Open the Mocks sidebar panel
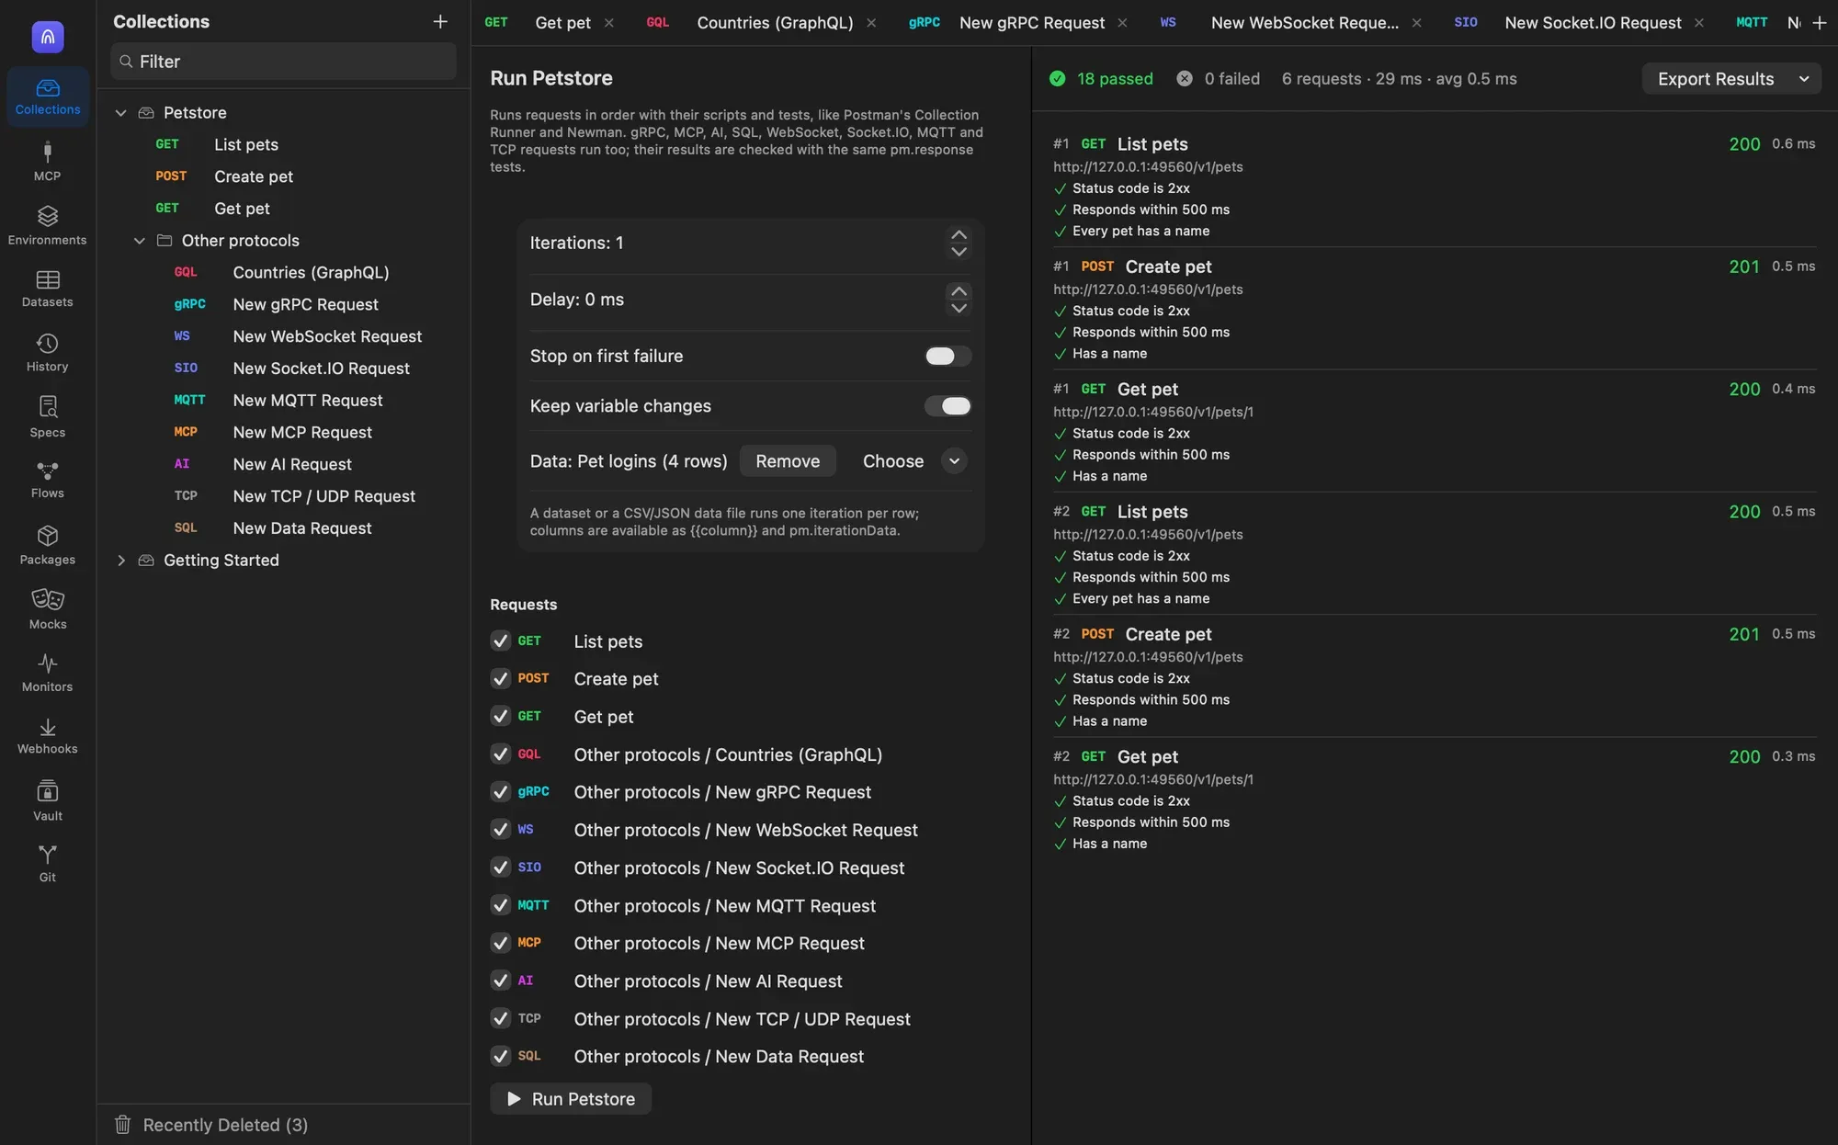This screenshot has width=1838, height=1145. tap(47, 609)
